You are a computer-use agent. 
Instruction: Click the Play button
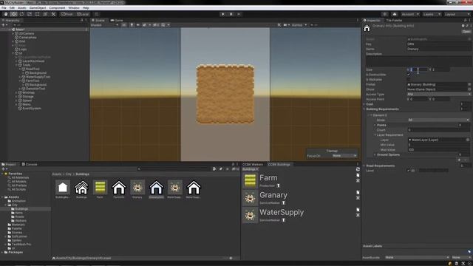[223, 14]
